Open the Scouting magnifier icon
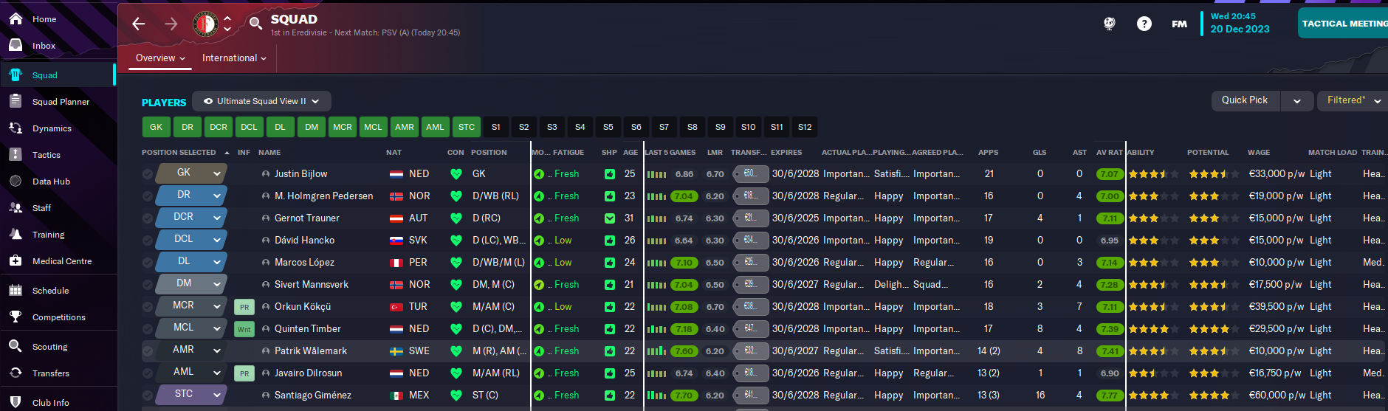 pyautogui.click(x=16, y=346)
